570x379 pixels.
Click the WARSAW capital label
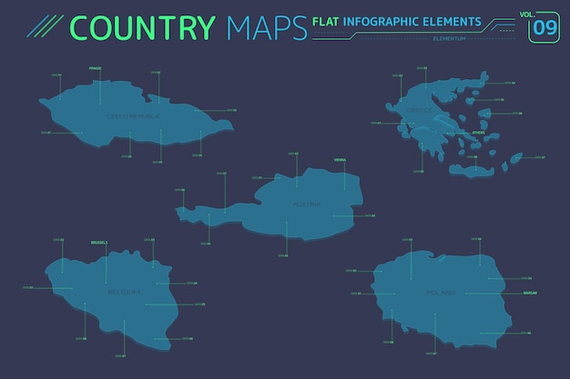[x=530, y=293]
